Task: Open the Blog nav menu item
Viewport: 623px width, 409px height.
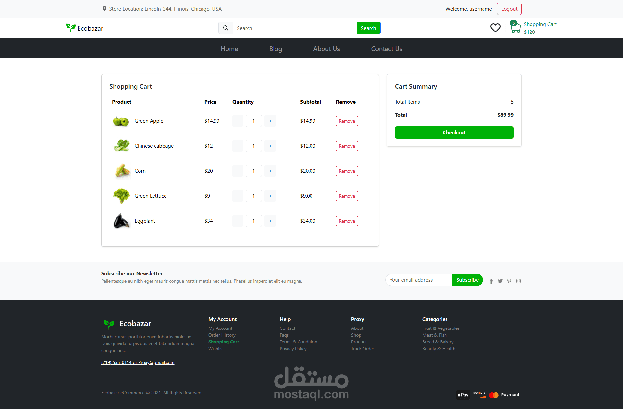Action: click(275, 49)
